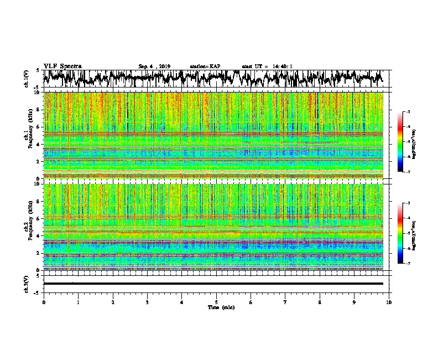Viewport: 438px width, 339px height.
Task: Click the "6" kHz tick on ch.1 frequency axis
Action: point(39,127)
